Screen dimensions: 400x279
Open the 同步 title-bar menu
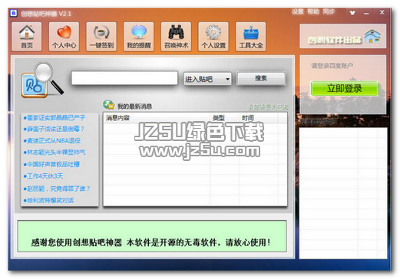pyautogui.click(x=329, y=11)
